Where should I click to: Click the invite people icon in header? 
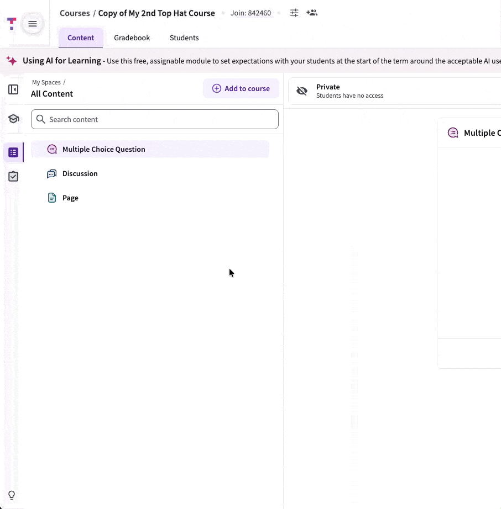pyautogui.click(x=312, y=13)
